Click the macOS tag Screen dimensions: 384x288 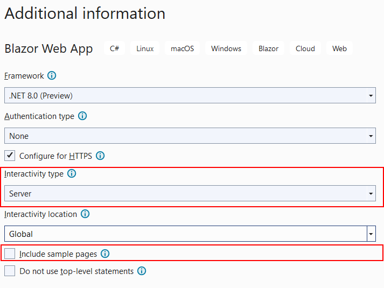(x=183, y=48)
